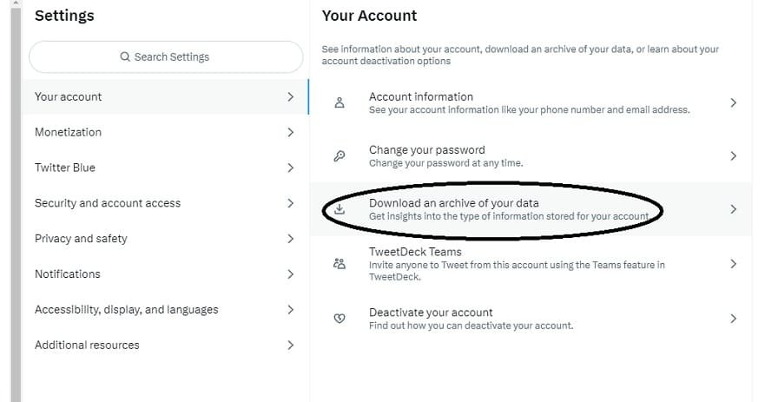
Task: Click the broken heart Deactivate icon
Action: pyautogui.click(x=340, y=319)
